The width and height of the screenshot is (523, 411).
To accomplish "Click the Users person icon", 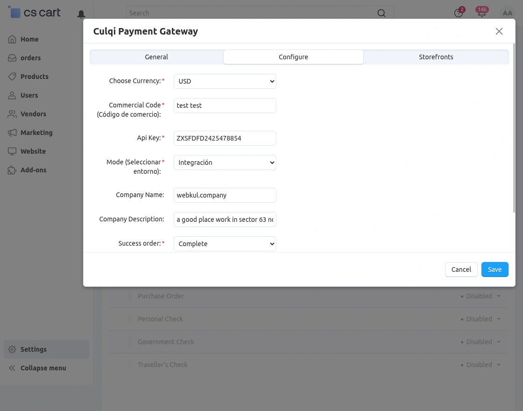I will pyautogui.click(x=12, y=95).
